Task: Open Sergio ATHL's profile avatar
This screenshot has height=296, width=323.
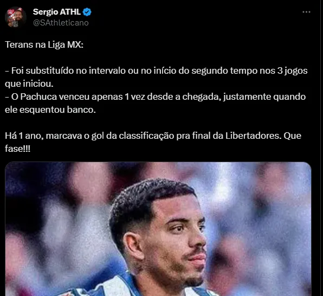Action: pyautogui.click(x=16, y=17)
